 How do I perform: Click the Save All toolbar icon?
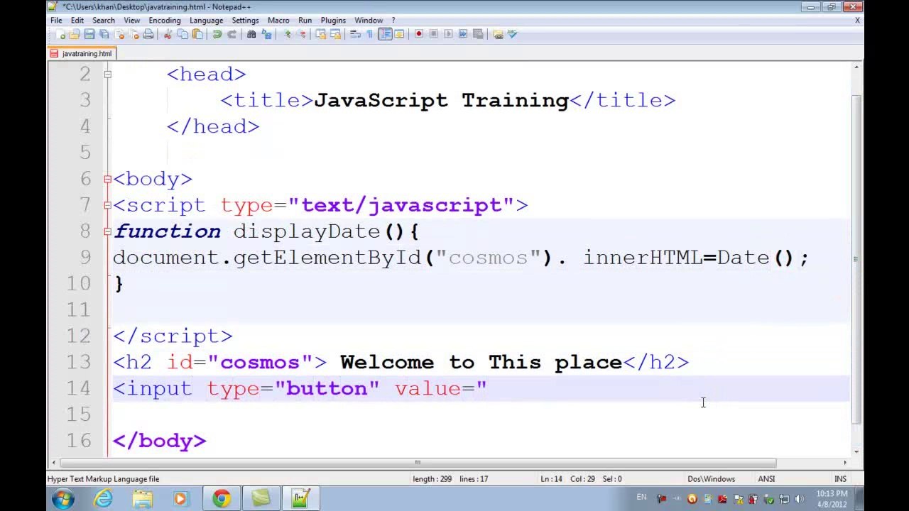click(x=104, y=34)
